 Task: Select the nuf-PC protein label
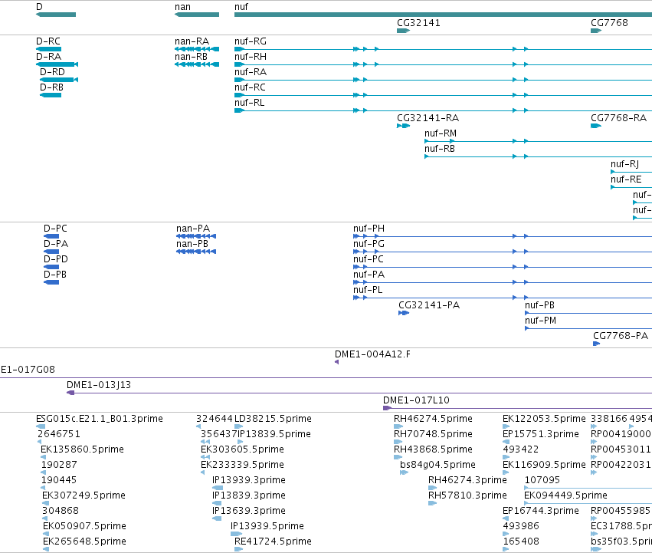pos(369,259)
